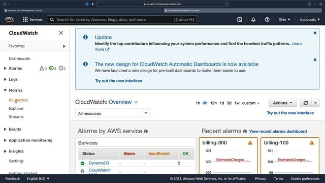Select the 3d time range
This screenshot has height=183, width=325.
[229, 103]
